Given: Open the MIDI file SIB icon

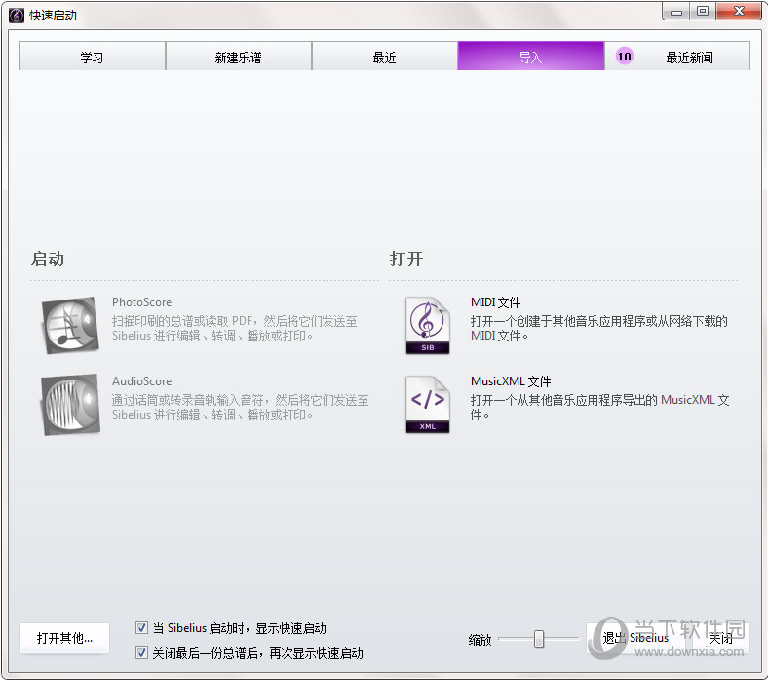Looking at the screenshot, I should (427, 325).
